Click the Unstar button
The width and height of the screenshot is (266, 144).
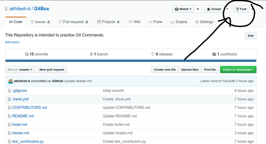(x=214, y=9)
